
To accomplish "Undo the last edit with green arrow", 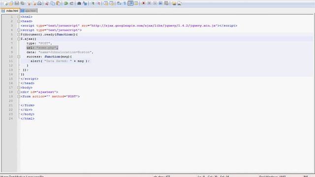I will [66, 3].
